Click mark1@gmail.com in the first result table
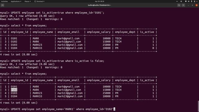This screenshot has height=112, width=199. click(69, 42)
